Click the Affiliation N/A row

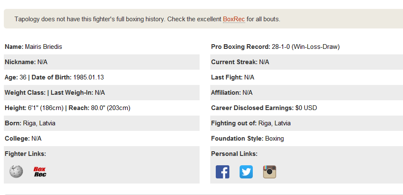click(x=306, y=93)
